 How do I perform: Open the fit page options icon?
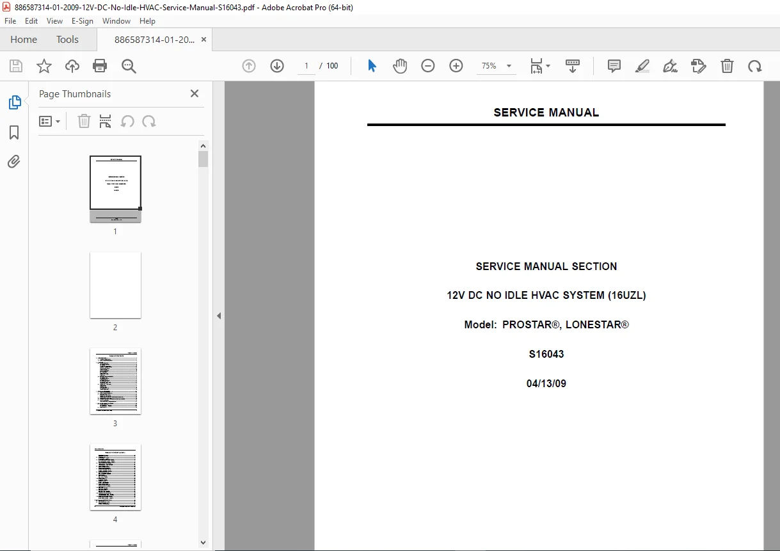pyautogui.click(x=540, y=66)
